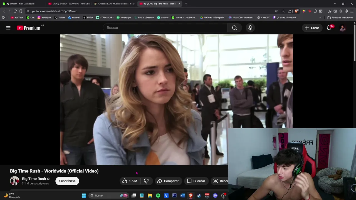Open site settings icon in address bar

[x=28, y=11]
